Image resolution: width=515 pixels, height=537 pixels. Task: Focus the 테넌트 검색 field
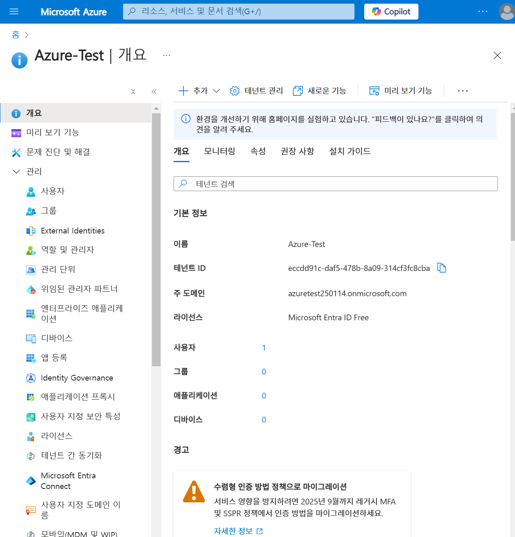336,184
